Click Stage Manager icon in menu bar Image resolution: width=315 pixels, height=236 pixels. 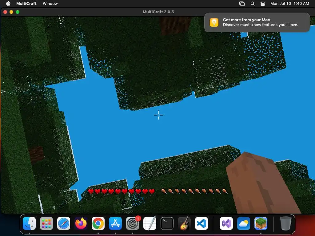(x=242, y=3)
